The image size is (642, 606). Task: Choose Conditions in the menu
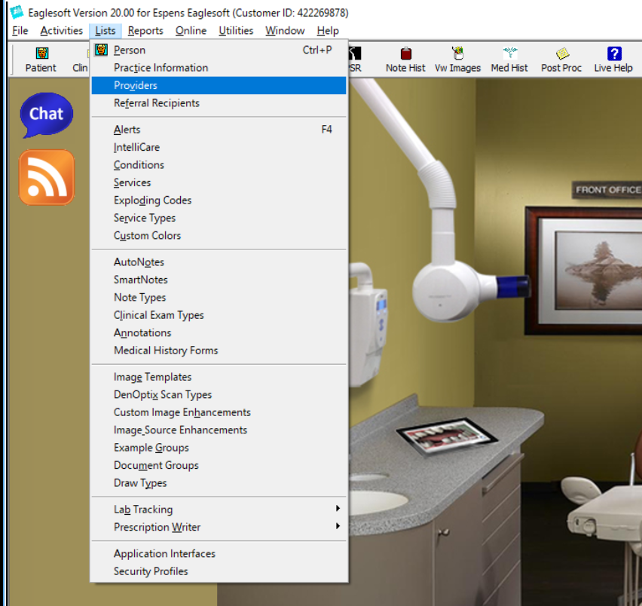click(x=219, y=164)
